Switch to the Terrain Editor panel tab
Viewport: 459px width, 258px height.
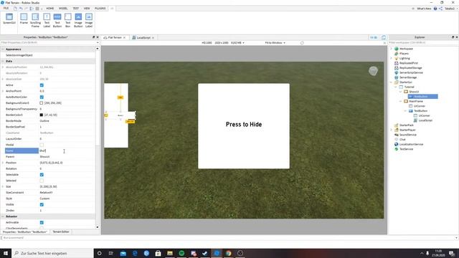(61, 231)
